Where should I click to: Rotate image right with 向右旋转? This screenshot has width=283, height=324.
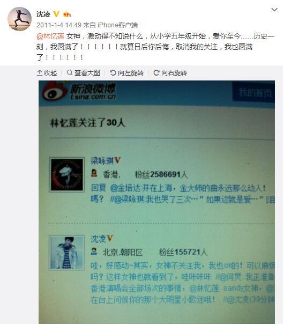coord(170,73)
